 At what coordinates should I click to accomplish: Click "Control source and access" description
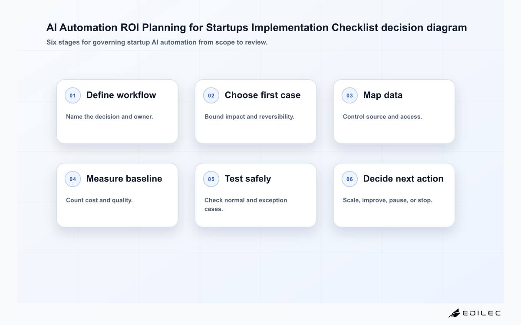coord(383,117)
